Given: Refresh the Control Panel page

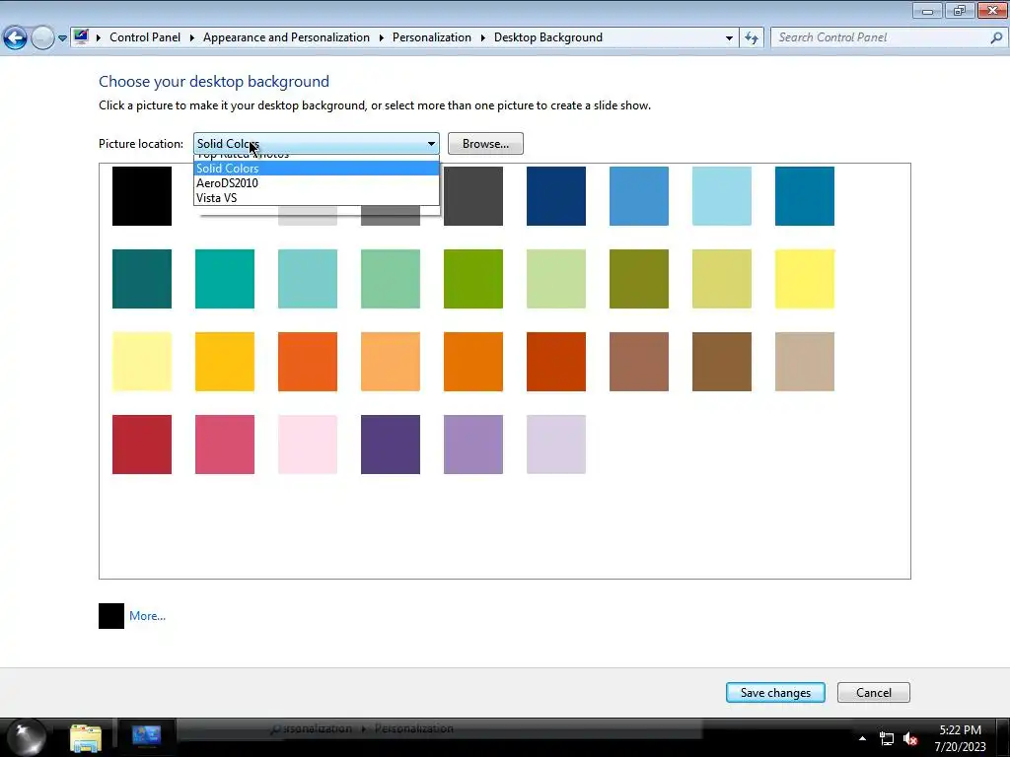Looking at the screenshot, I should [x=751, y=38].
